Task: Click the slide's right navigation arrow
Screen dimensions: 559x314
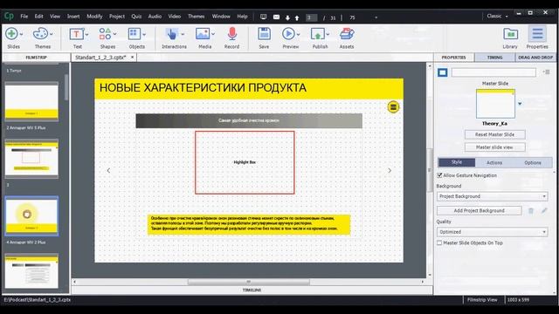Action: (390, 171)
